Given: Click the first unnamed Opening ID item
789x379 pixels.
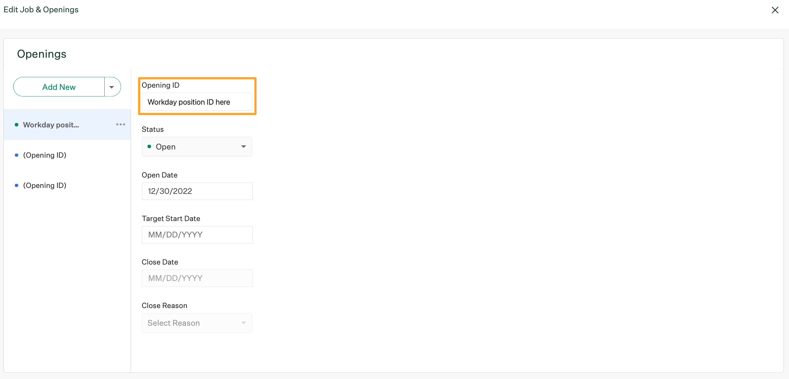Looking at the screenshot, I should click(44, 155).
